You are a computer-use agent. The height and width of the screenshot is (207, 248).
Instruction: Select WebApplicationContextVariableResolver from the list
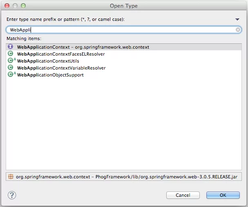124,68
